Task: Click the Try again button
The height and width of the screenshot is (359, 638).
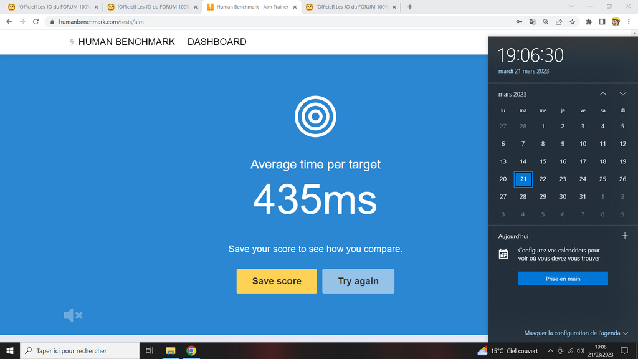Action: pyautogui.click(x=358, y=281)
